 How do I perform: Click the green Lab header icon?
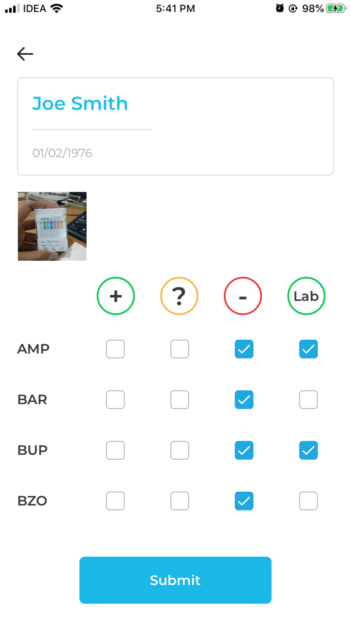pyautogui.click(x=306, y=296)
